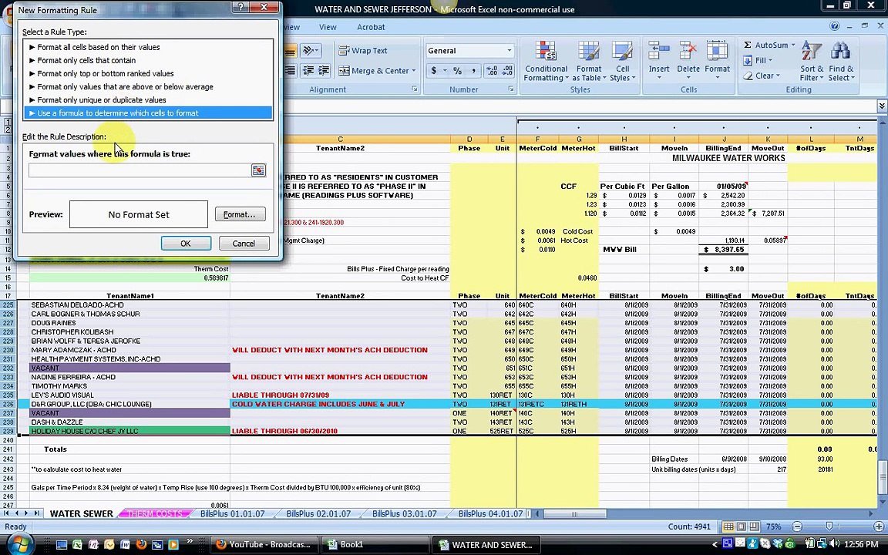Select 'Use a formula to determine which cells'
The width and height of the screenshot is (888, 555).
[x=148, y=113]
